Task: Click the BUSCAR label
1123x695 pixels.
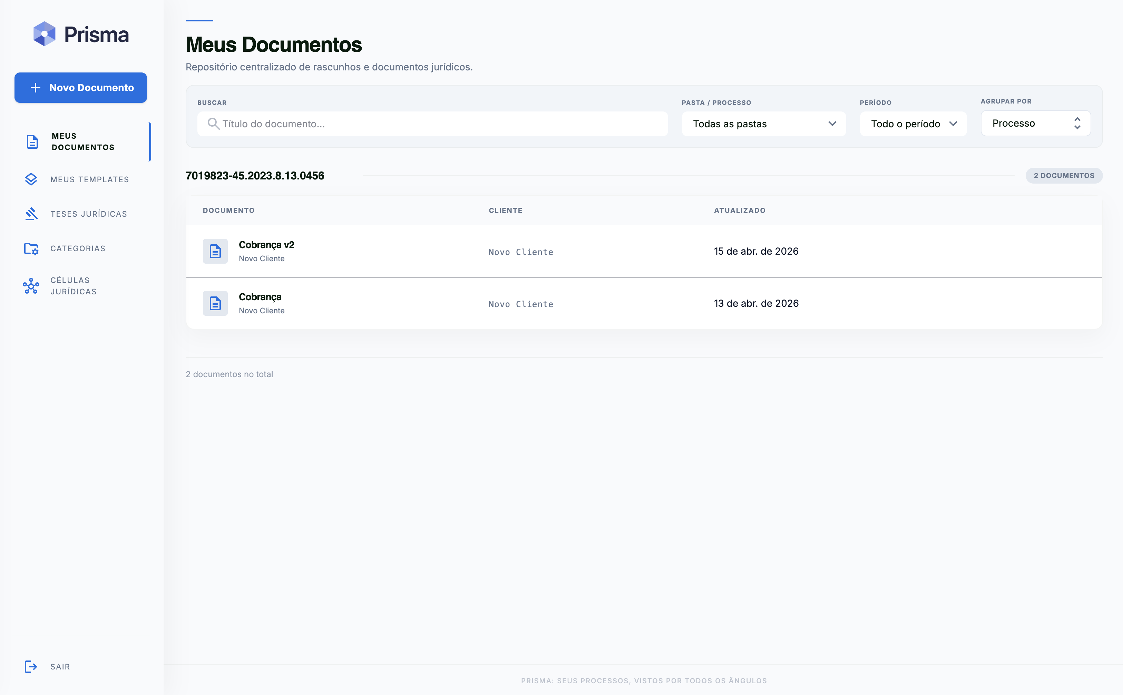Action: (212, 102)
